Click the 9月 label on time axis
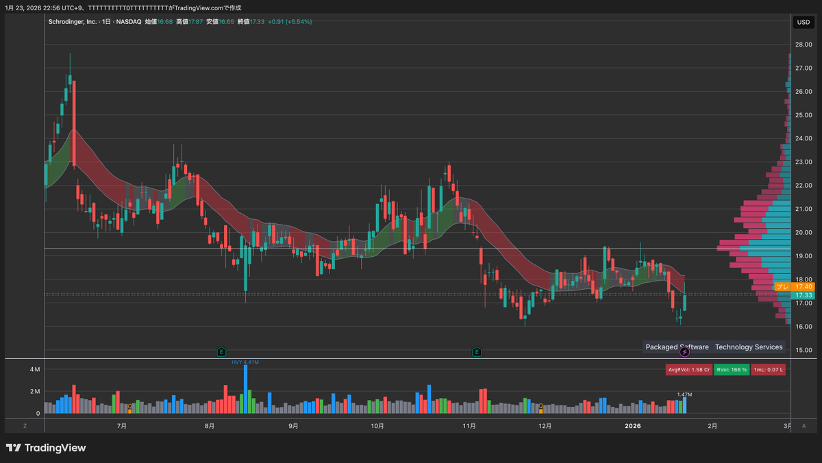This screenshot has height=463, width=822. click(x=293, y=426)
